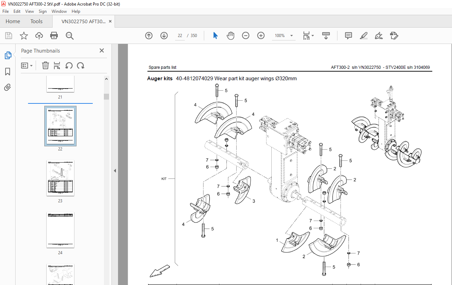Select page 24 thumbnail
This screenshot has width=452, height=285.
[60, 230]
